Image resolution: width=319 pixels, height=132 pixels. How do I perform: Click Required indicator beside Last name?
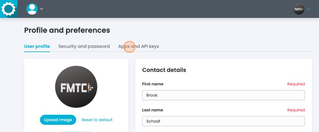click(296, 110)
